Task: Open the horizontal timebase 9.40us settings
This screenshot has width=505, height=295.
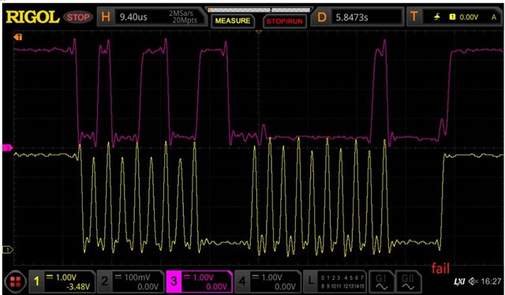Action: [151, 17]
